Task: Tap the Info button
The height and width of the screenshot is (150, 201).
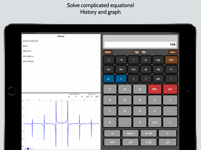Action: pos(173,52)
